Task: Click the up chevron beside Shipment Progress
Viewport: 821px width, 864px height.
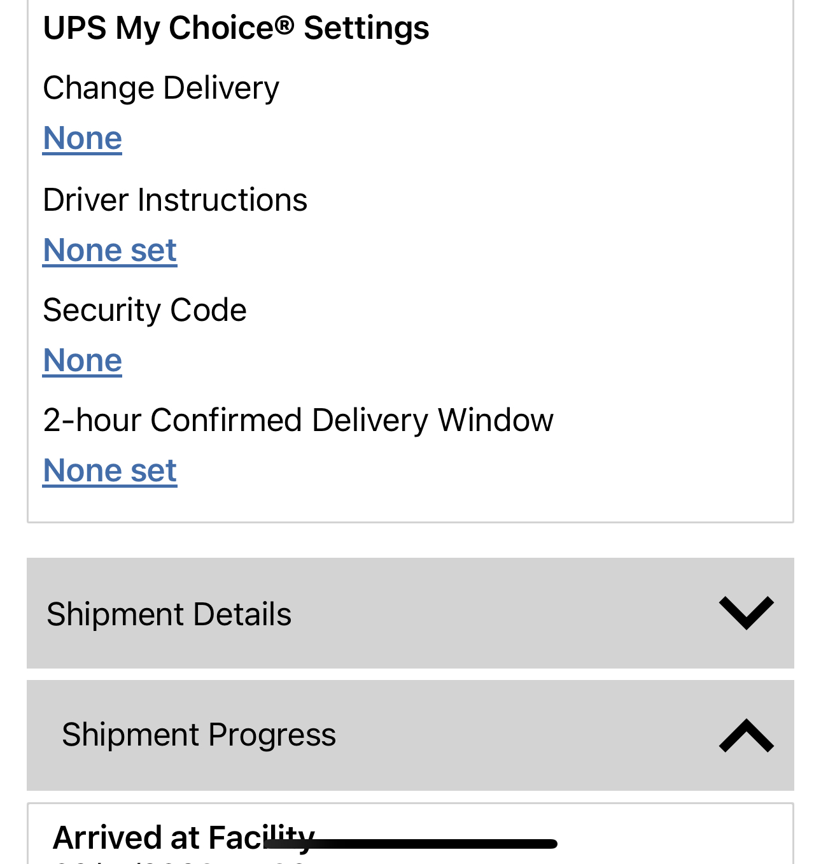Action: coord(746,735)
